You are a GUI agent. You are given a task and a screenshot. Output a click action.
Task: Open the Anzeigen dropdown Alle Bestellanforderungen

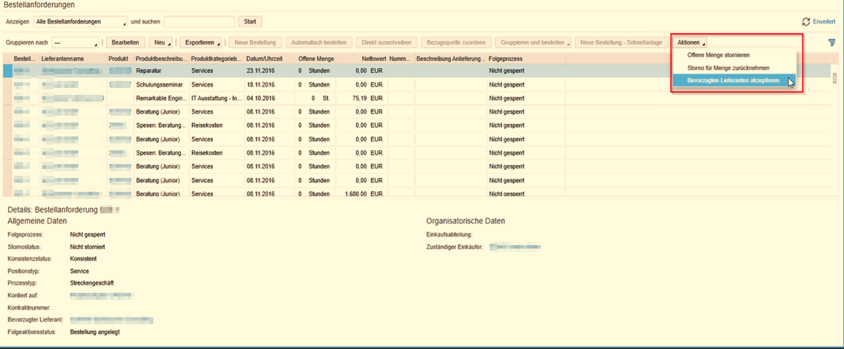point(81,21)
